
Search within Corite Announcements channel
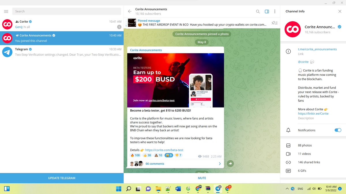pos(258,11)
